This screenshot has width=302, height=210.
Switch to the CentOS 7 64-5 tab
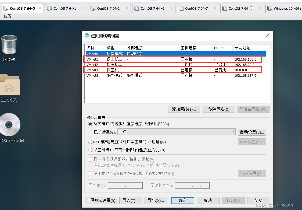coord(22,9)
